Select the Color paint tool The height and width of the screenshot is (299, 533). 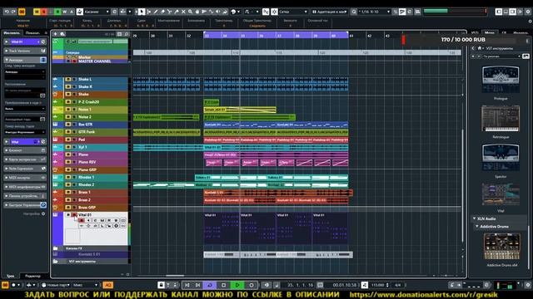(x=225, y=12)
